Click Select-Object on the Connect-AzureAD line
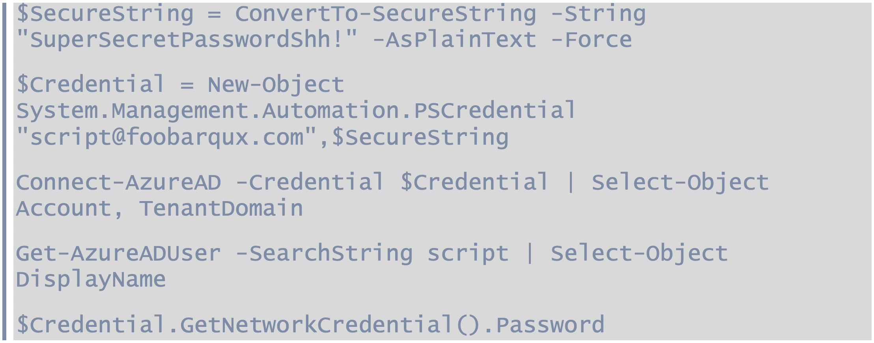Image resolution: width=874 pixels, height=343 pixels. (680, 182)
